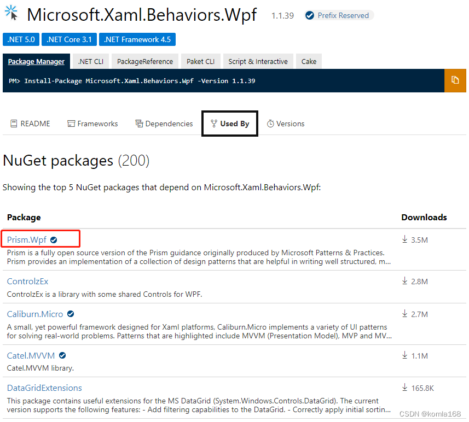This screenshot has width=469, height=422.
Task: Click the verified checkmark beside Catel.MVVM
Action: coord(62,355)
